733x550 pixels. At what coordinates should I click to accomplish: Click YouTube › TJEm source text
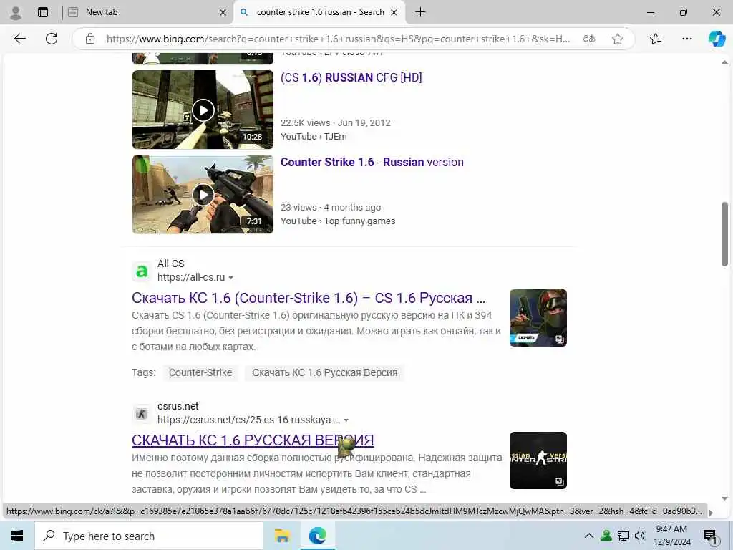pos(314,137)
